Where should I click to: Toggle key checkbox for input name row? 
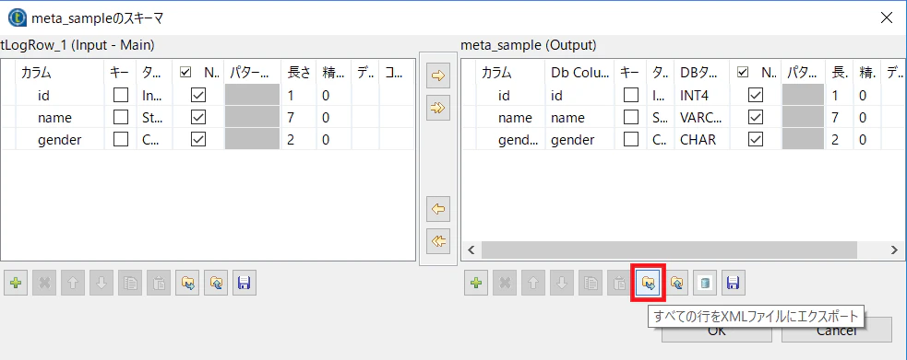120,118
